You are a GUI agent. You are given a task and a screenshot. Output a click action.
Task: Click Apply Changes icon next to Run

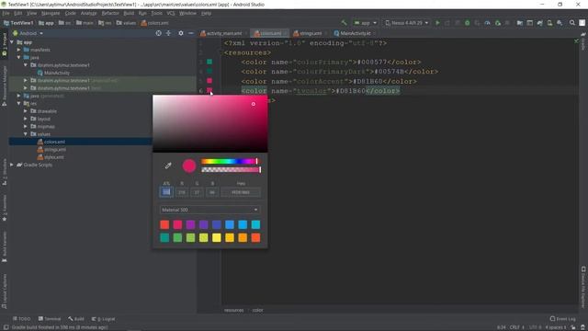pyautogui.click(x=447, y=23)
